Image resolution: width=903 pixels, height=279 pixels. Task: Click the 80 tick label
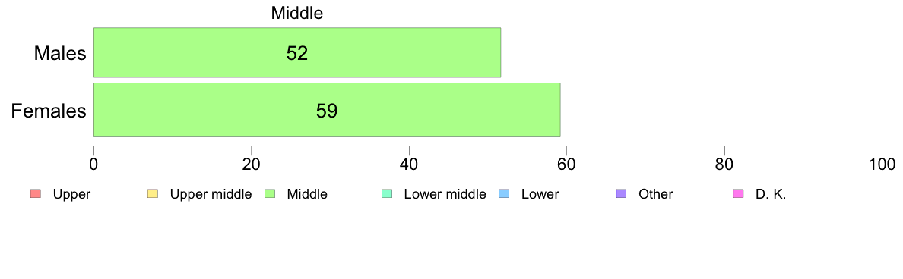[x=724, y=164]
